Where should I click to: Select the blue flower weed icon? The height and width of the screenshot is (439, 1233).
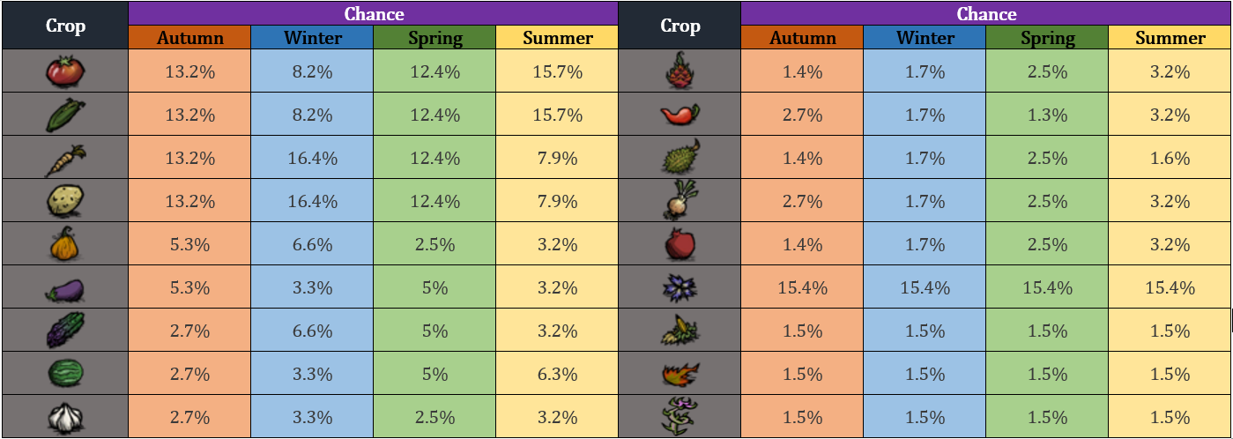tap(680, 287)
